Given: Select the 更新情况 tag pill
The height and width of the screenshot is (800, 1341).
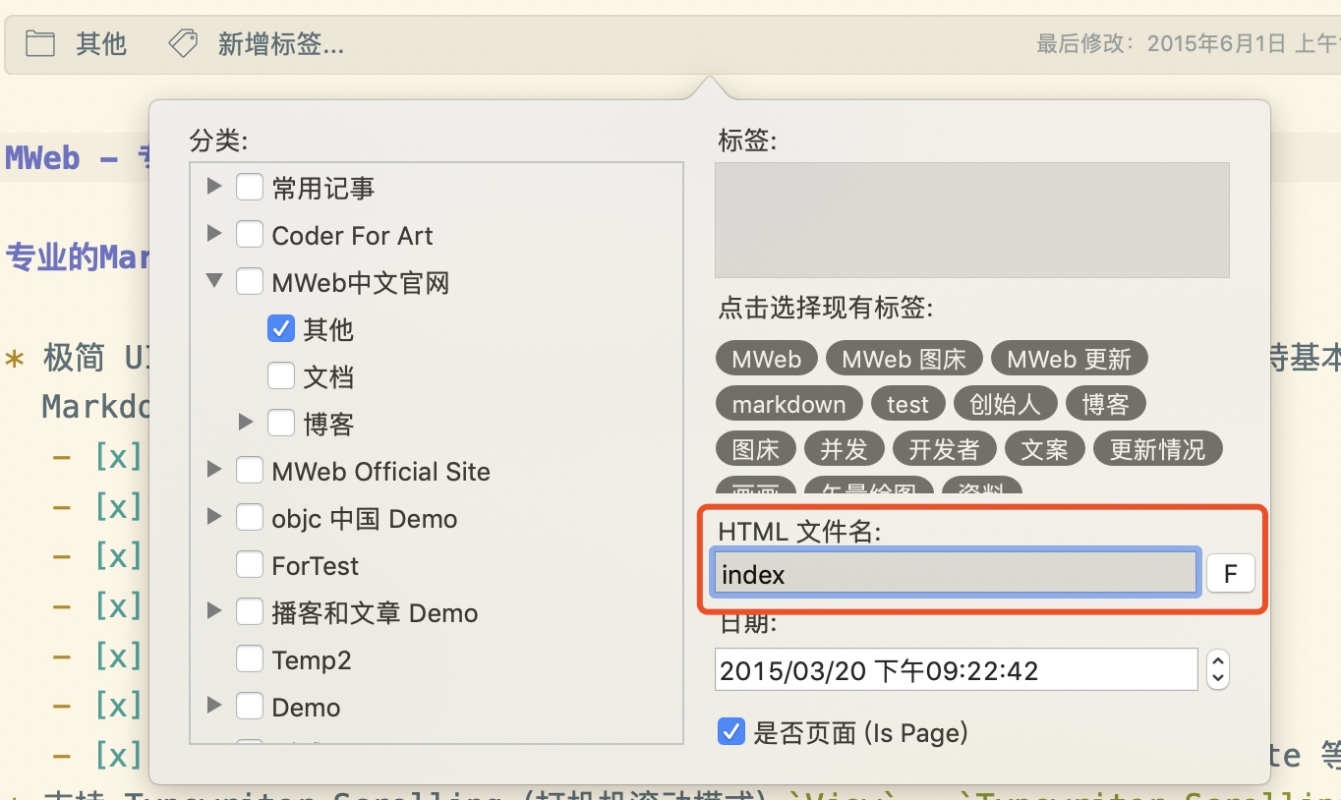Looking at the screenshot, I should (x=1157, y=450).
